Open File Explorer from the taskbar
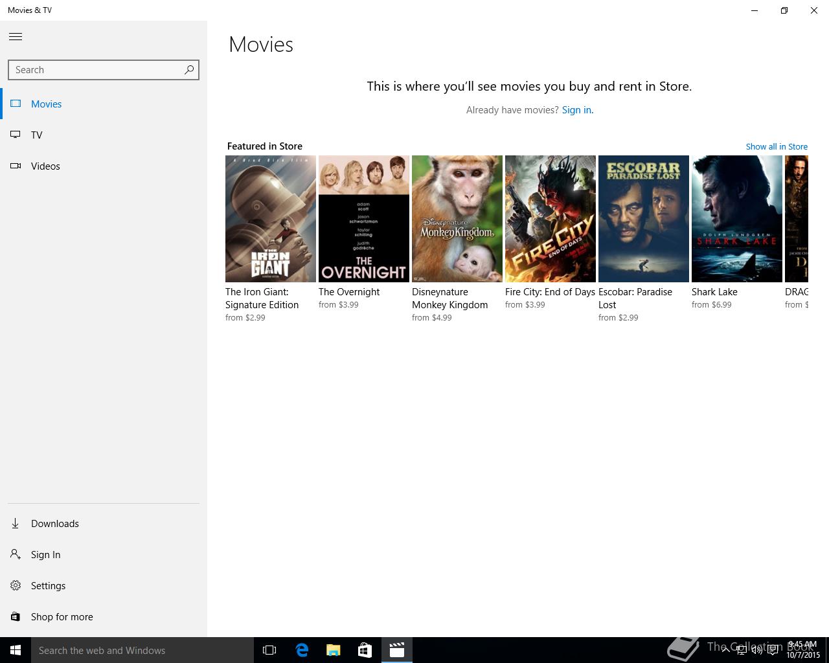 (x=334, y=650)
